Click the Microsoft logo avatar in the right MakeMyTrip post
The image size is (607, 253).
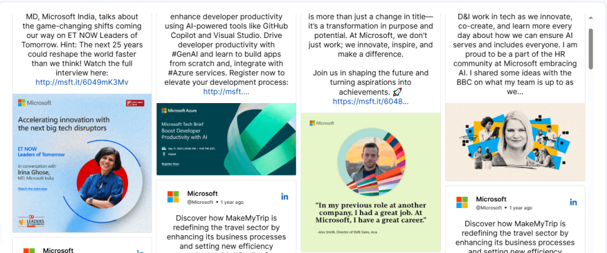pyautogui.click(x=462, y=202)
